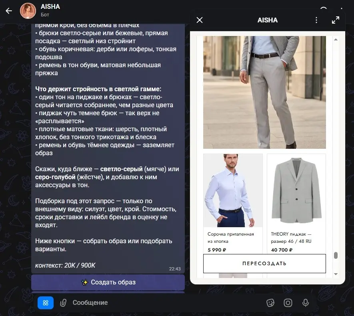Click the bold word светло-серый in message
This screenshot has width=354, height=316.
pyautogui.click(x=121, y=169)
